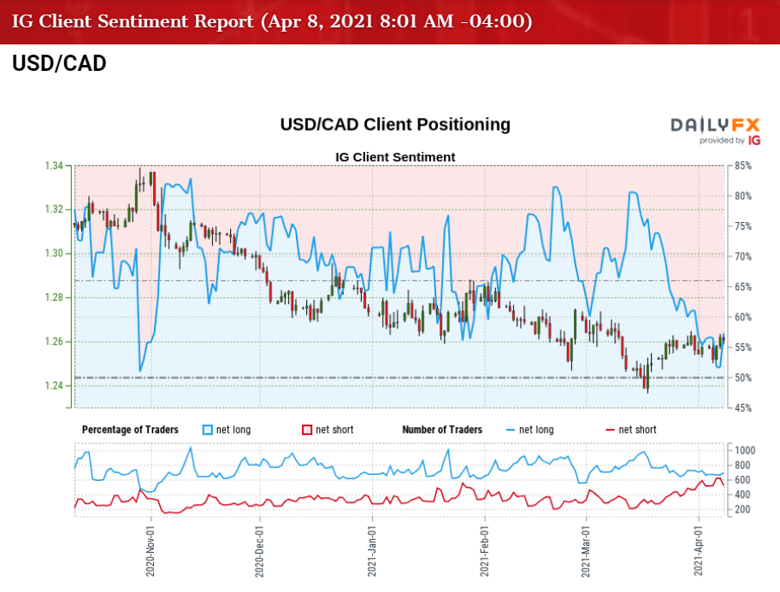Click the 50% sentiment axis label
Screen dimensions: 780x592
pyautogui.click(x=742, y=378)
